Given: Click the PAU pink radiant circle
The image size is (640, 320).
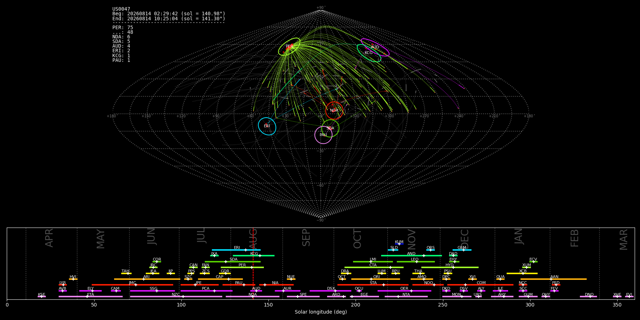Looking at the screenshot, I should click(x=324, y=135).
